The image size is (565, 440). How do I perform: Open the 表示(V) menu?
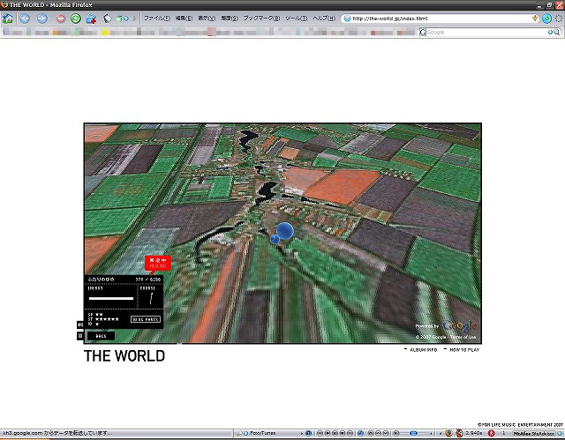pyautogui.click(x=207, y=18)
